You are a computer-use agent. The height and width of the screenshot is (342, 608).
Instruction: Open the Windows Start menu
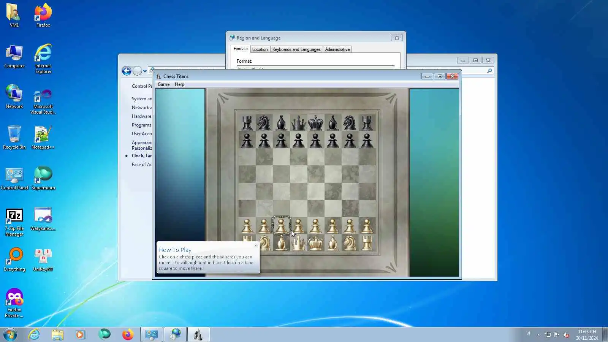10,335
